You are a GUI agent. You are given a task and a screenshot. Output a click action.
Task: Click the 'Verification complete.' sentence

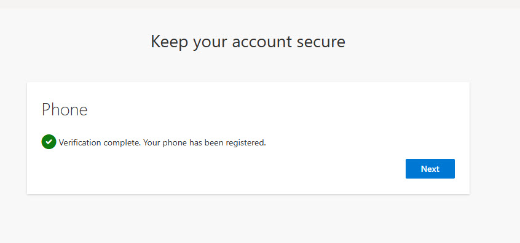coord(100,143)
